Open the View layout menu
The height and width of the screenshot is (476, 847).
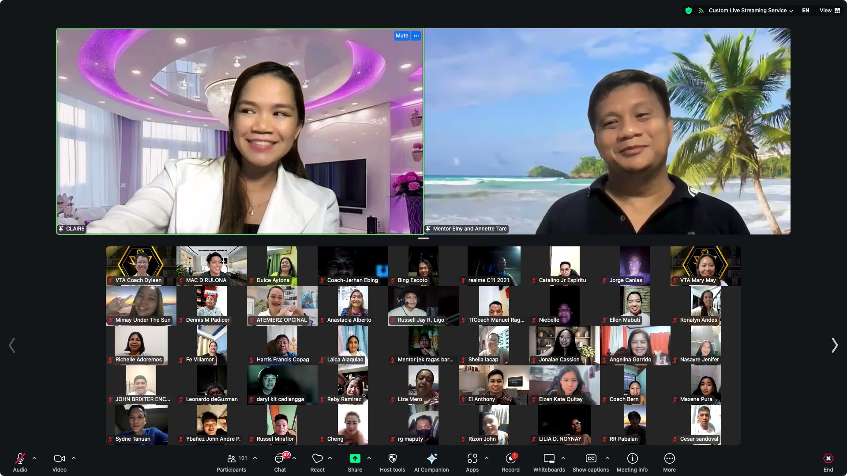tap(830, 11)
